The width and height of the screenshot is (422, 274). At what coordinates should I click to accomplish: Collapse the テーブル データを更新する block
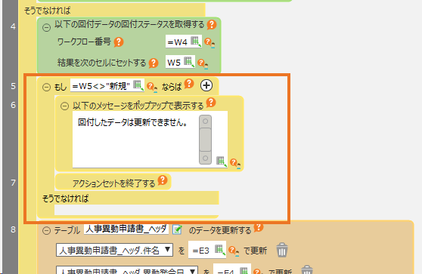[46, 231]
